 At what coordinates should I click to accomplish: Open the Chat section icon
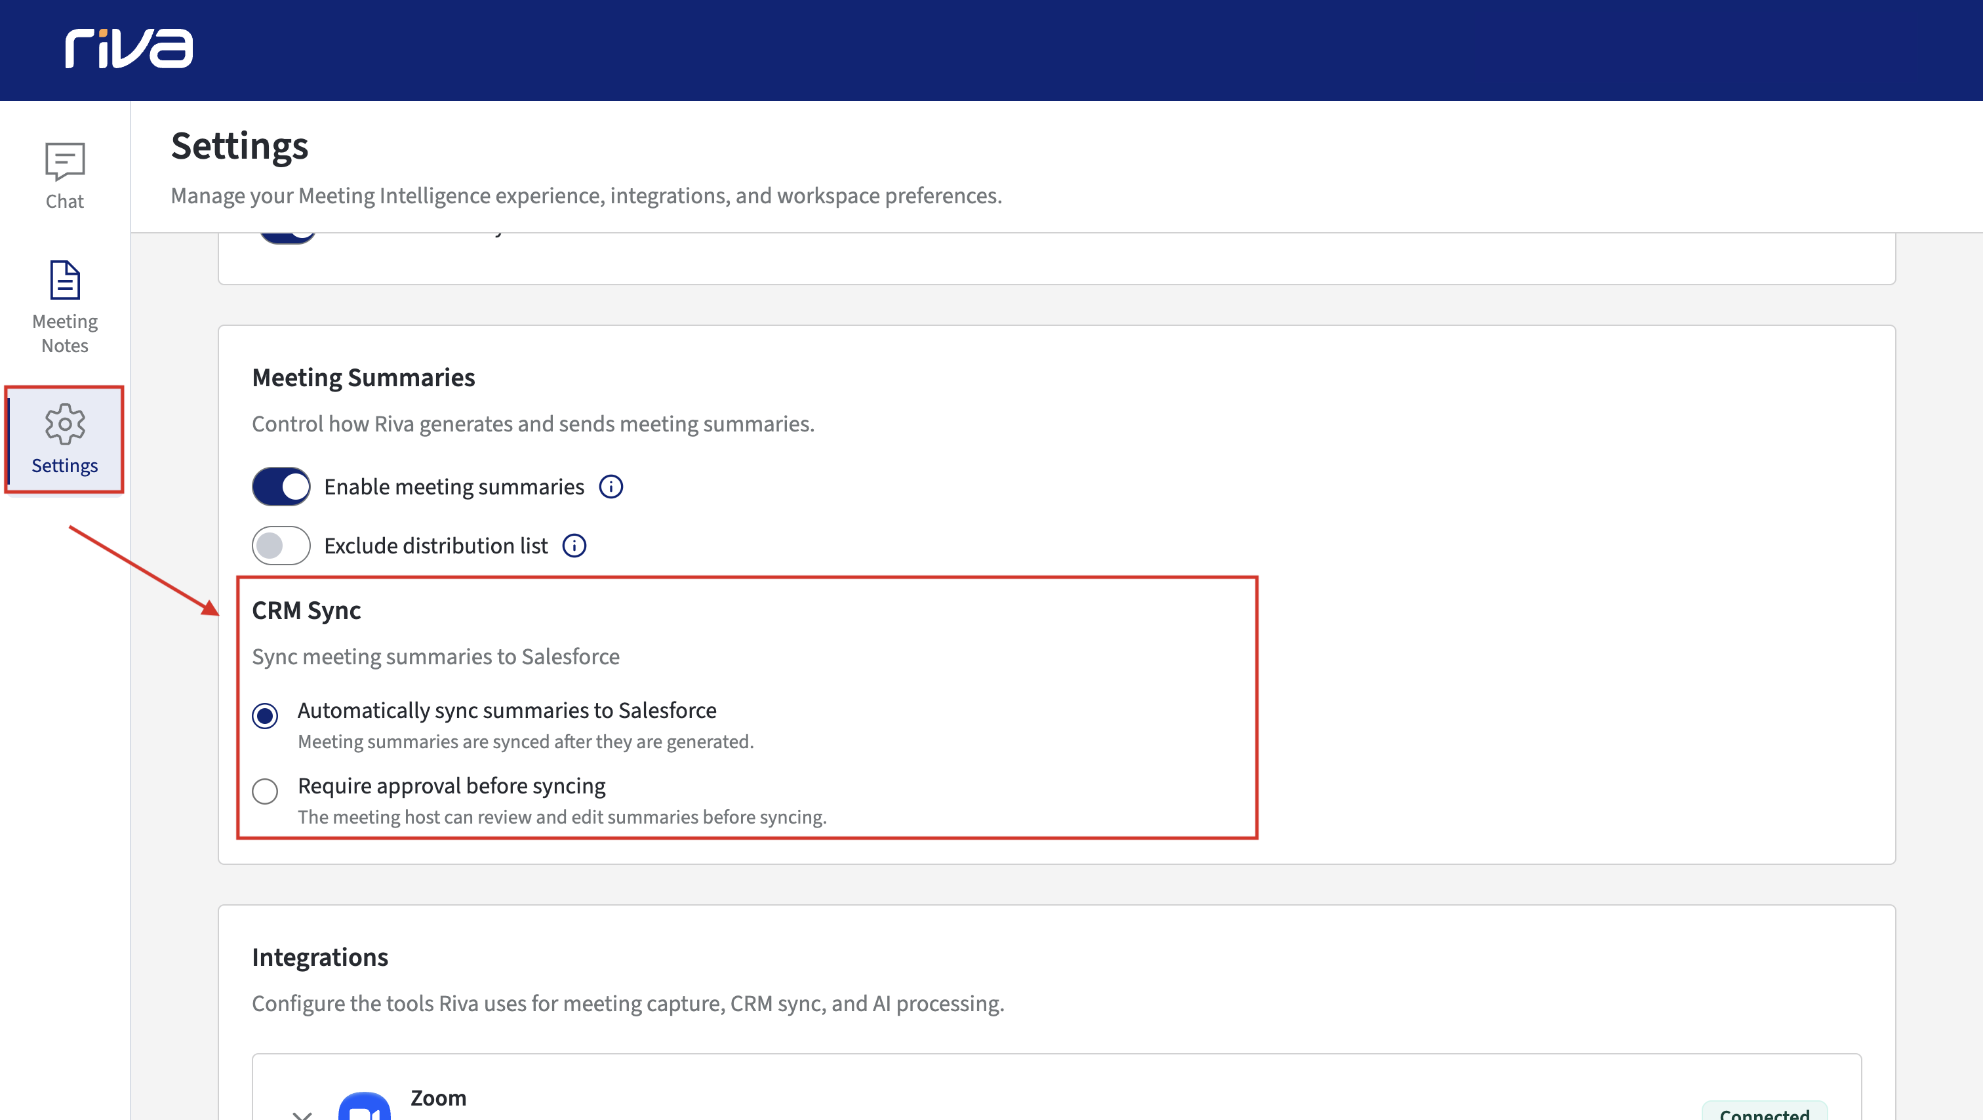(65, 161)
